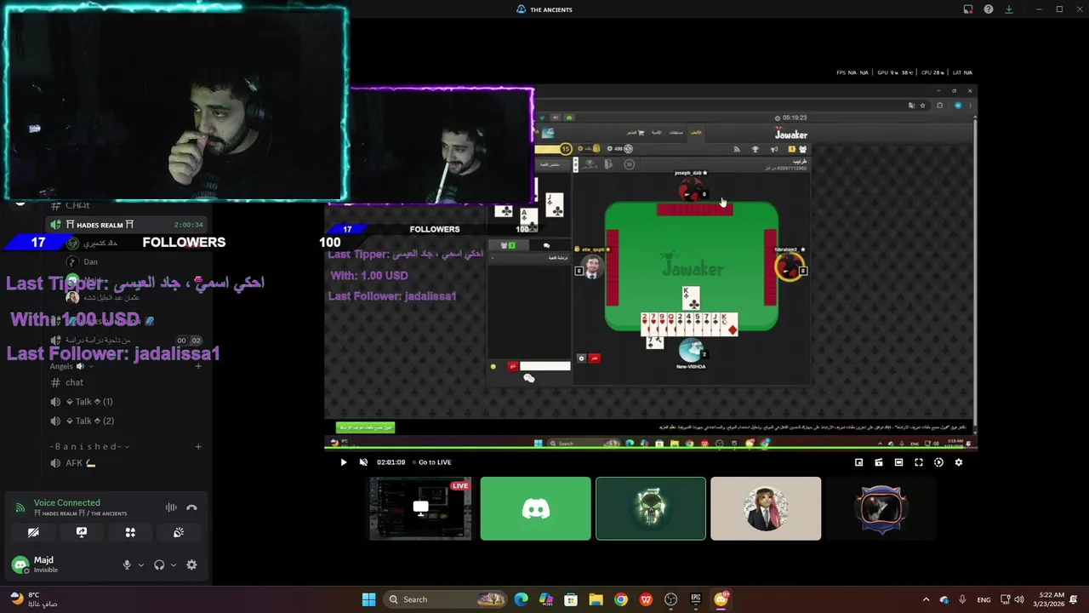
Task: Enter fullscreen for the stream
Action: [x=919, y=462]
